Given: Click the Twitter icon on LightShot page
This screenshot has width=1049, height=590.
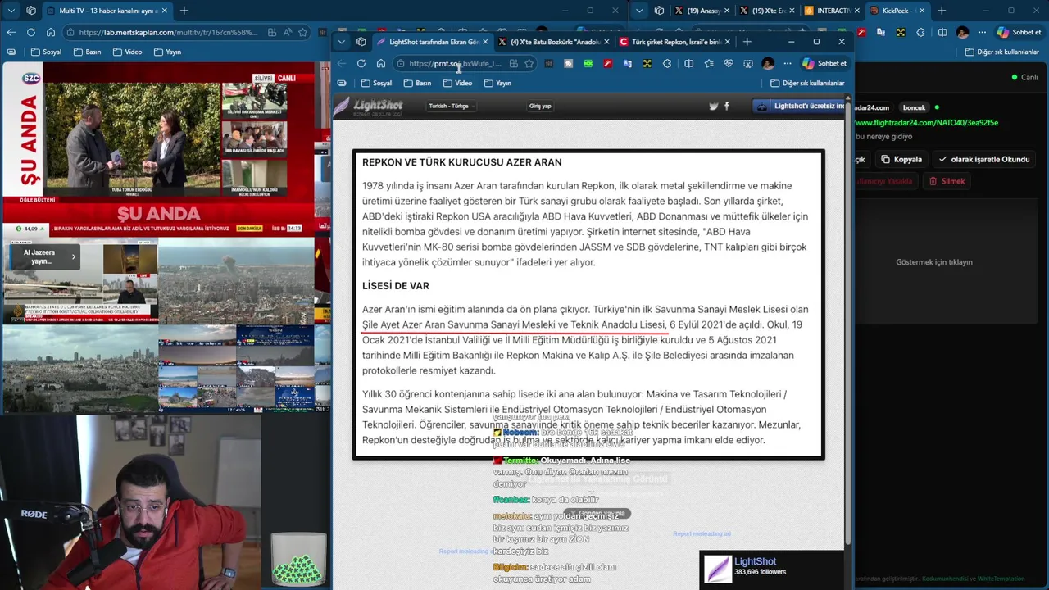Looking at the screenshot, I should 713,106.
